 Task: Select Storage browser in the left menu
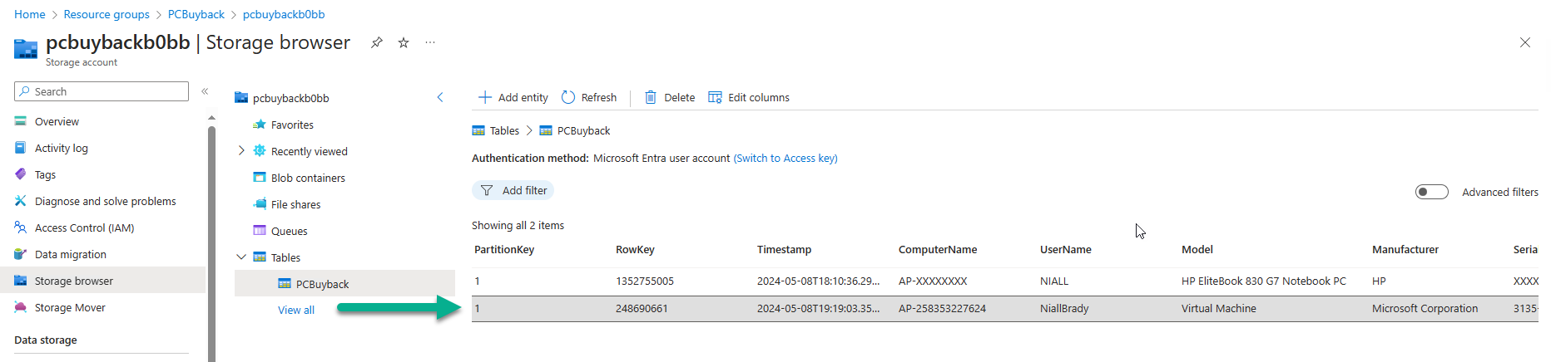coord(102,281)
